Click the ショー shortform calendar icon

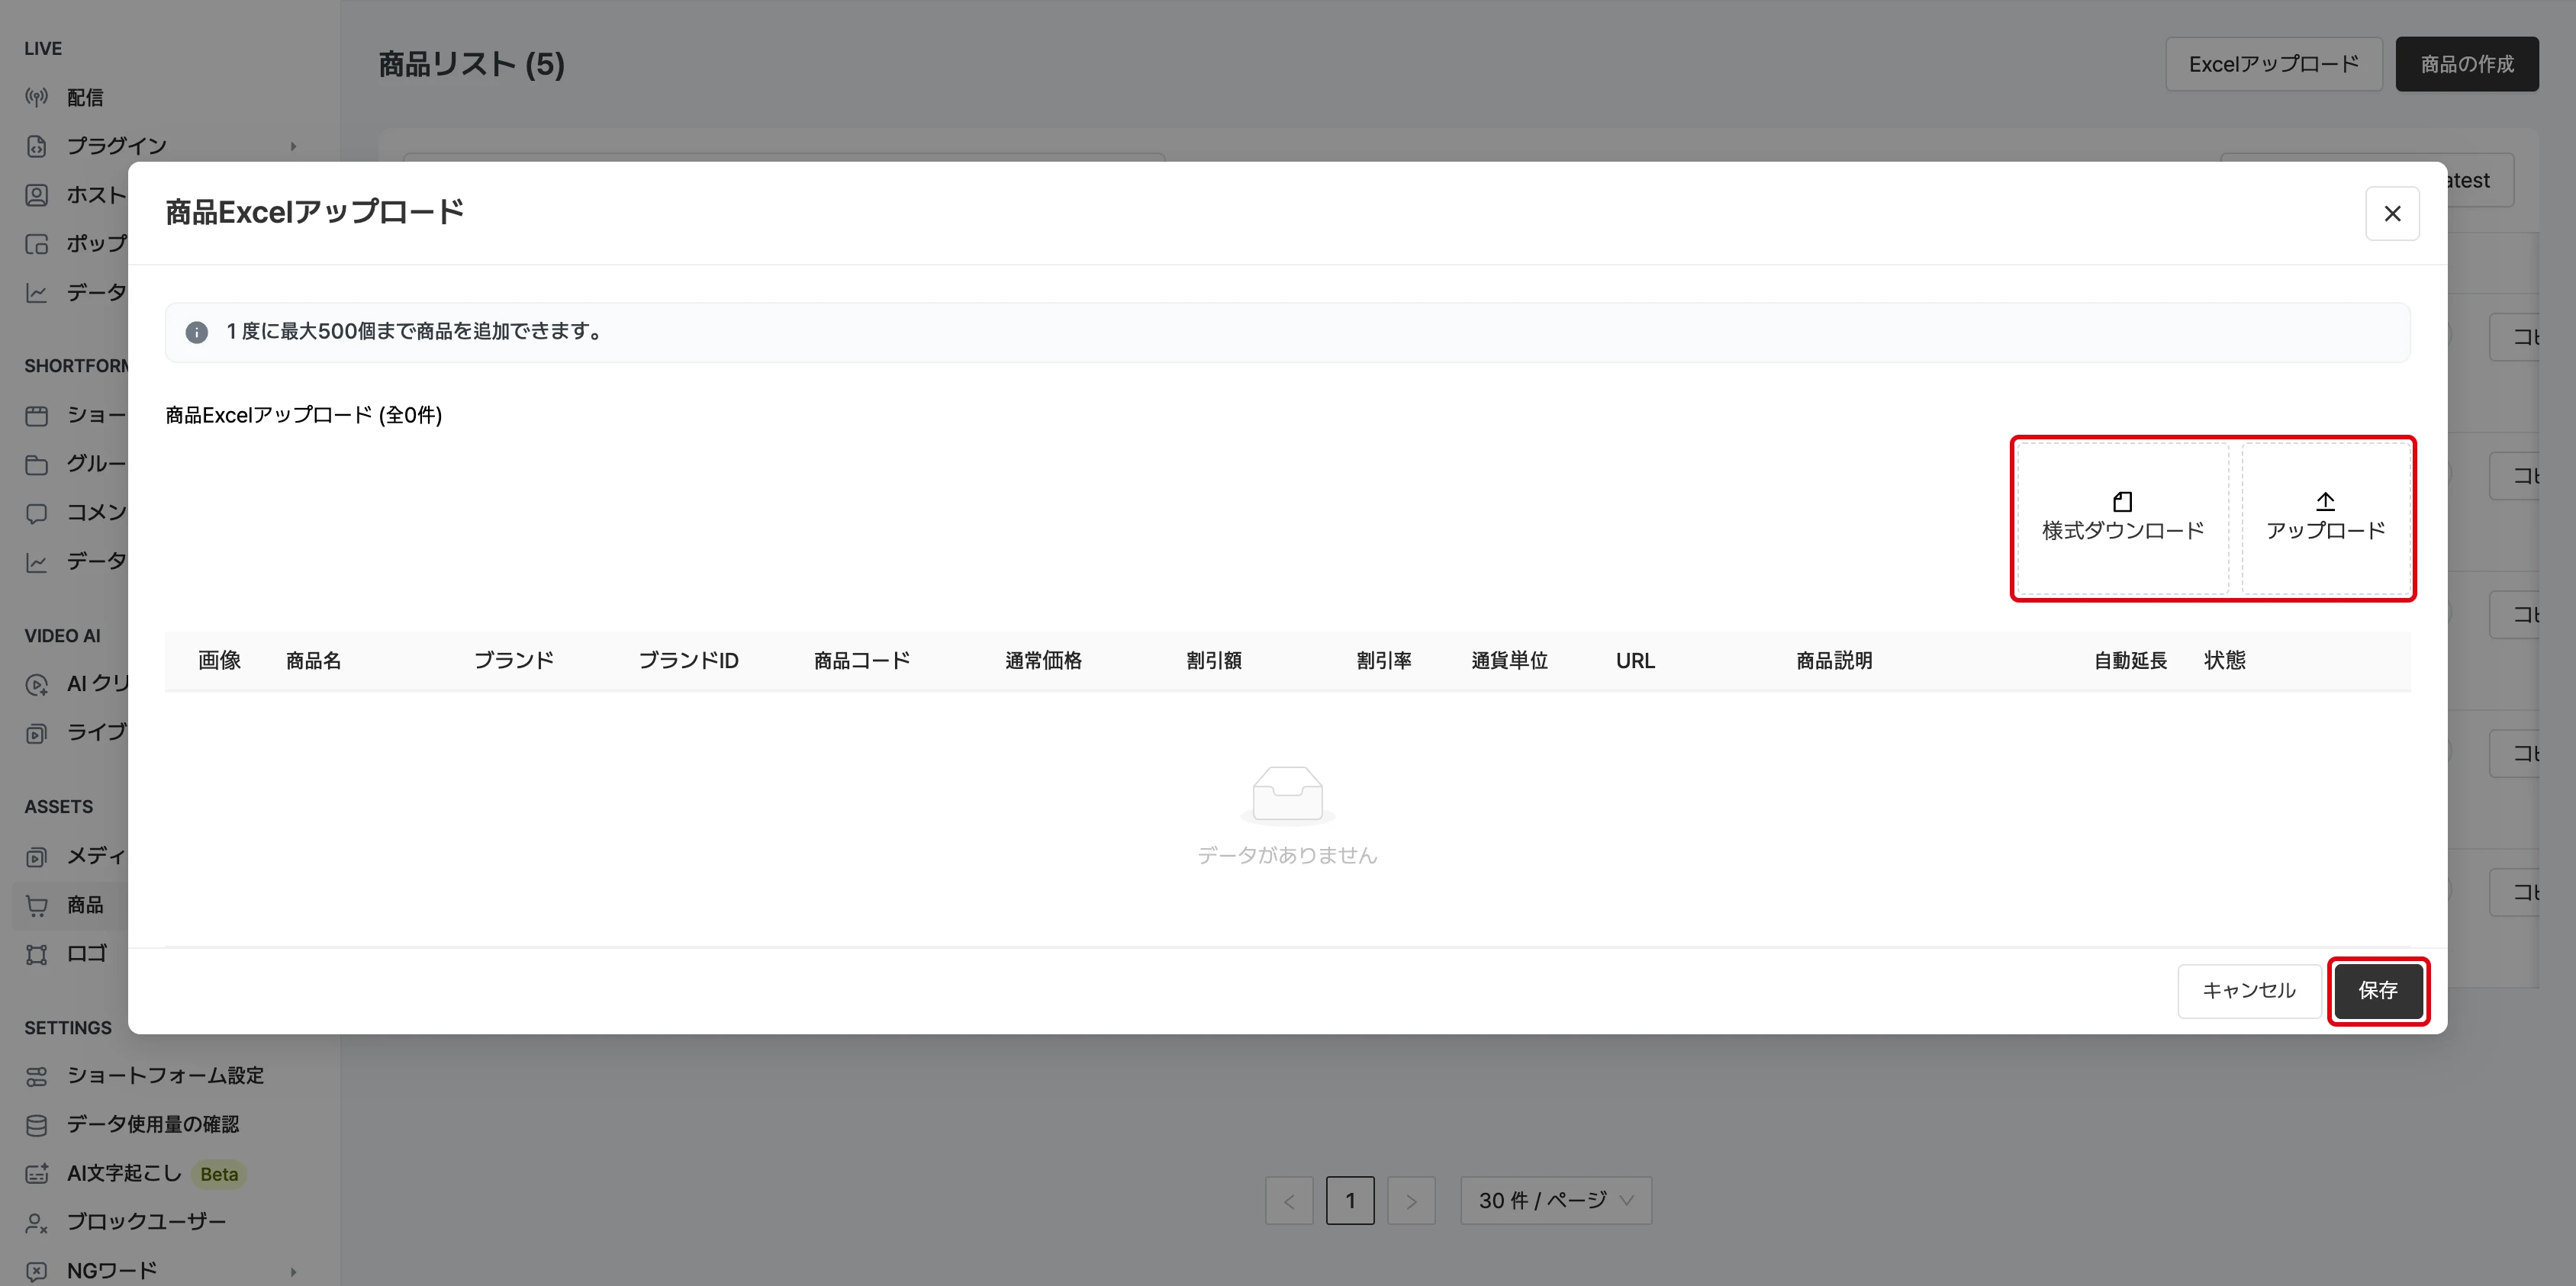(x=37, y=415)
